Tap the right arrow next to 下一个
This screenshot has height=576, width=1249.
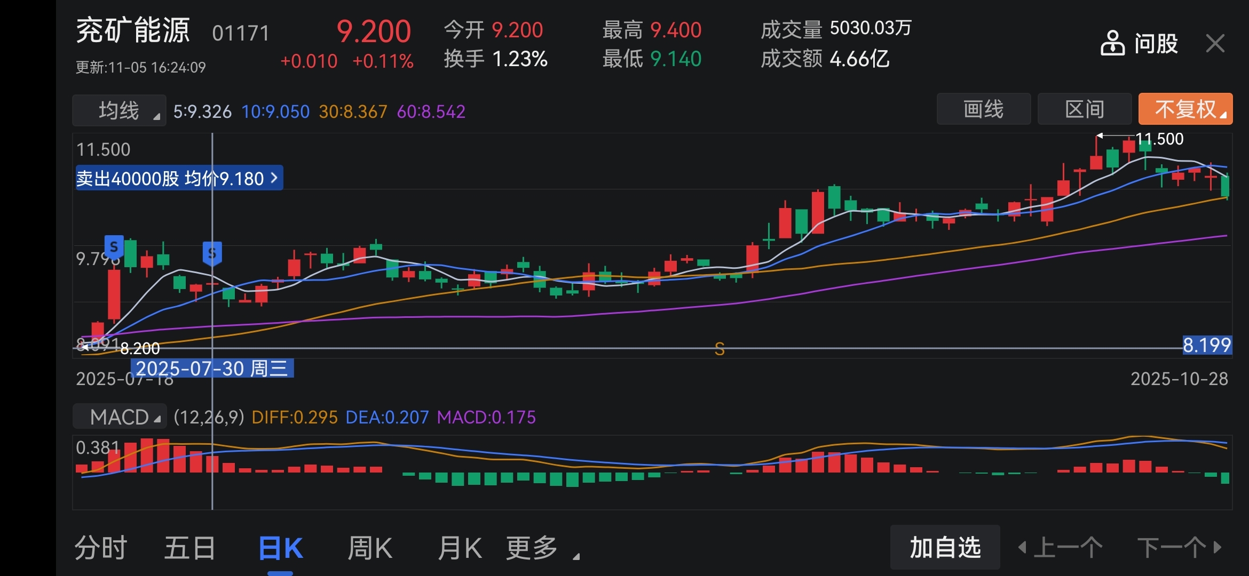(x=1218, y=547)
